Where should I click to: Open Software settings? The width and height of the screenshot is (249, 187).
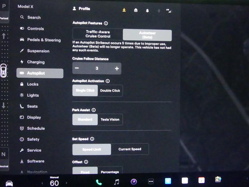[32, 161]
